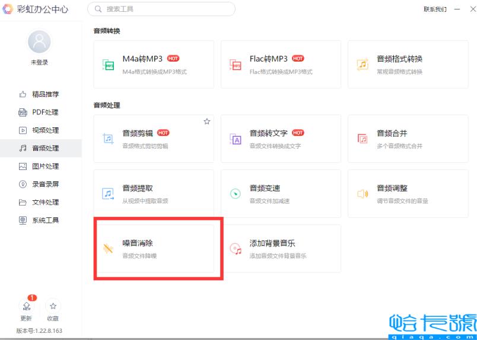Favorite 音频剪辑 with the star icon

207,121
